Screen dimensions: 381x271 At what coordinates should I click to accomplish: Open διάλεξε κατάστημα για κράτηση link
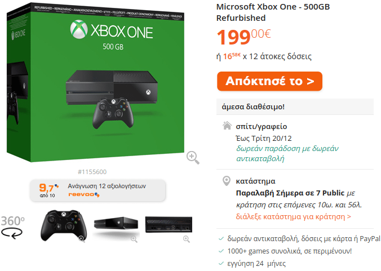pyautogui.click(x=293, y=216)
